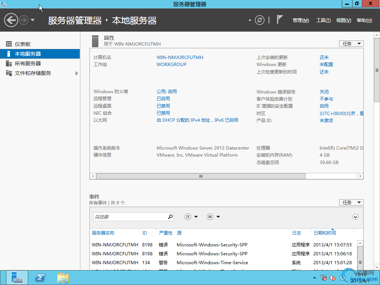The image size is (380, 285).
Task: Click the 仪表板 grid icon
Action: pos(9,44)
